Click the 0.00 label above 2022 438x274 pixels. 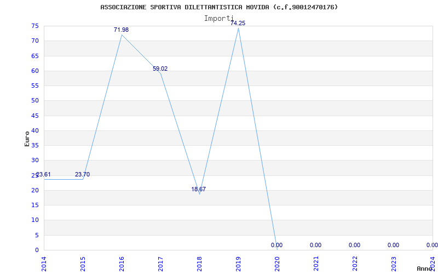pos(354,245)
